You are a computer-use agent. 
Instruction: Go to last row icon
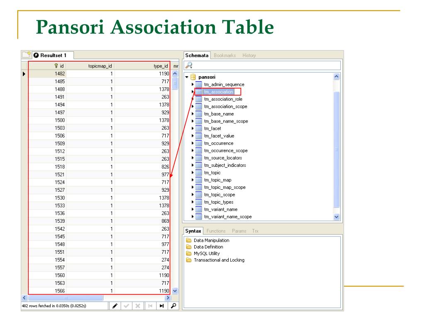click(x=161, y=306)
